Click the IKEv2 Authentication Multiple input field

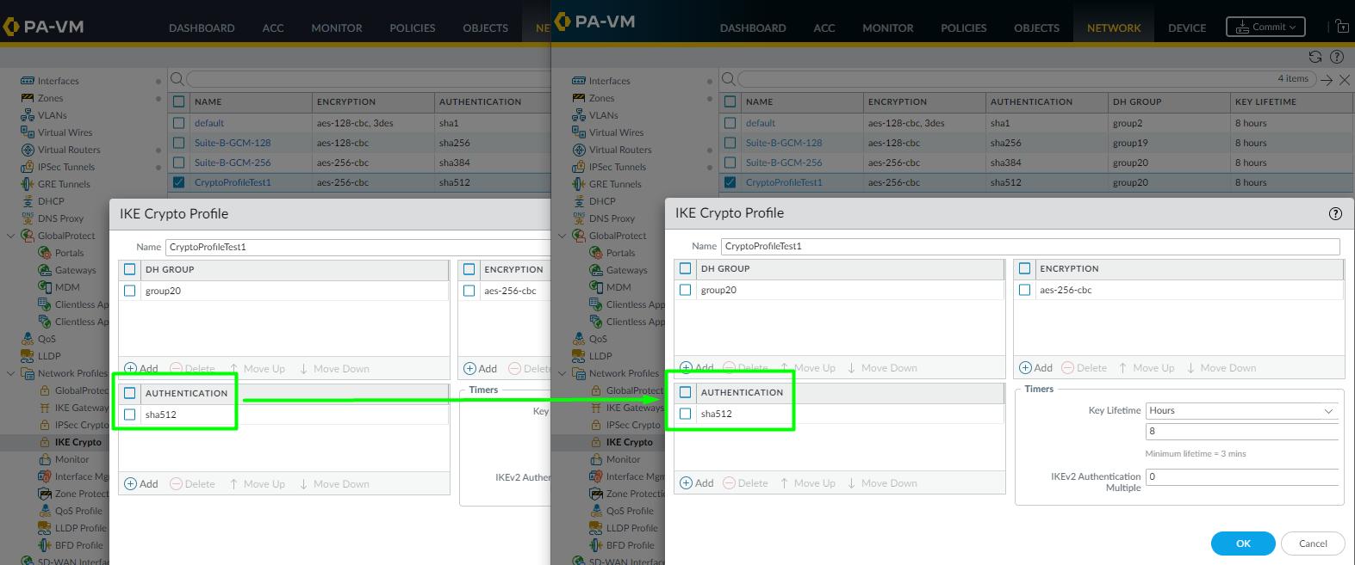click(1241, 476)
